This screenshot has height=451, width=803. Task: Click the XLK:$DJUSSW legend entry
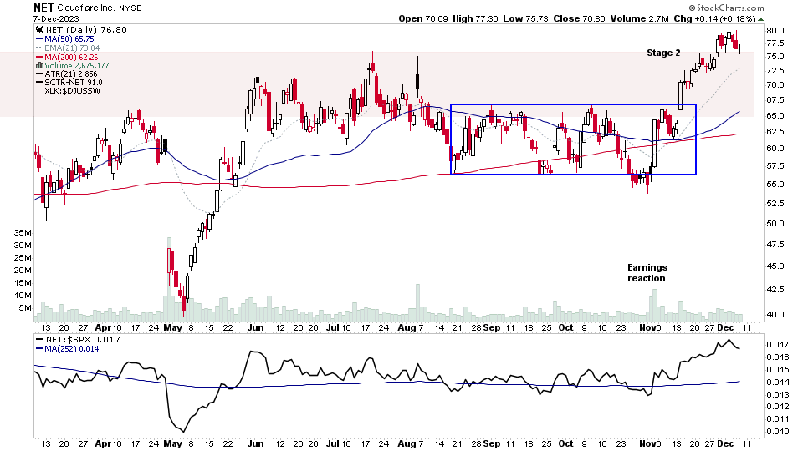click(x=72, y=90)
